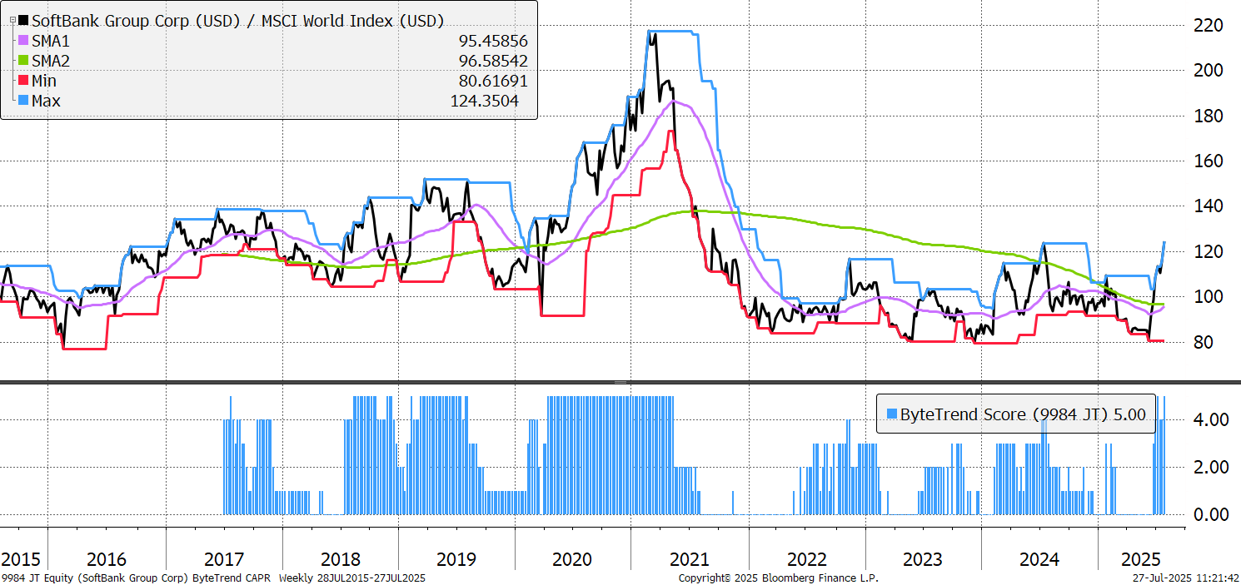The image size is (1241, 585).
Task: Select the 2018 year label
Action: 340,558
